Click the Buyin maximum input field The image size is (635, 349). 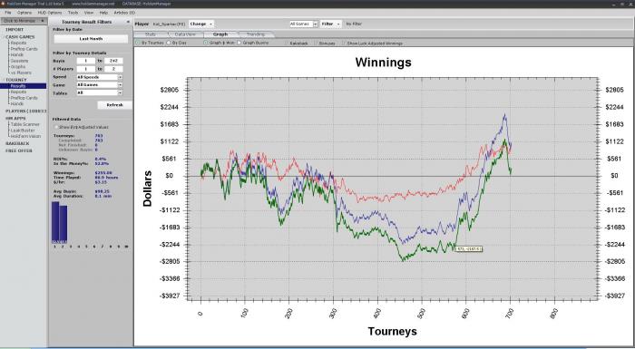point(113,61)
